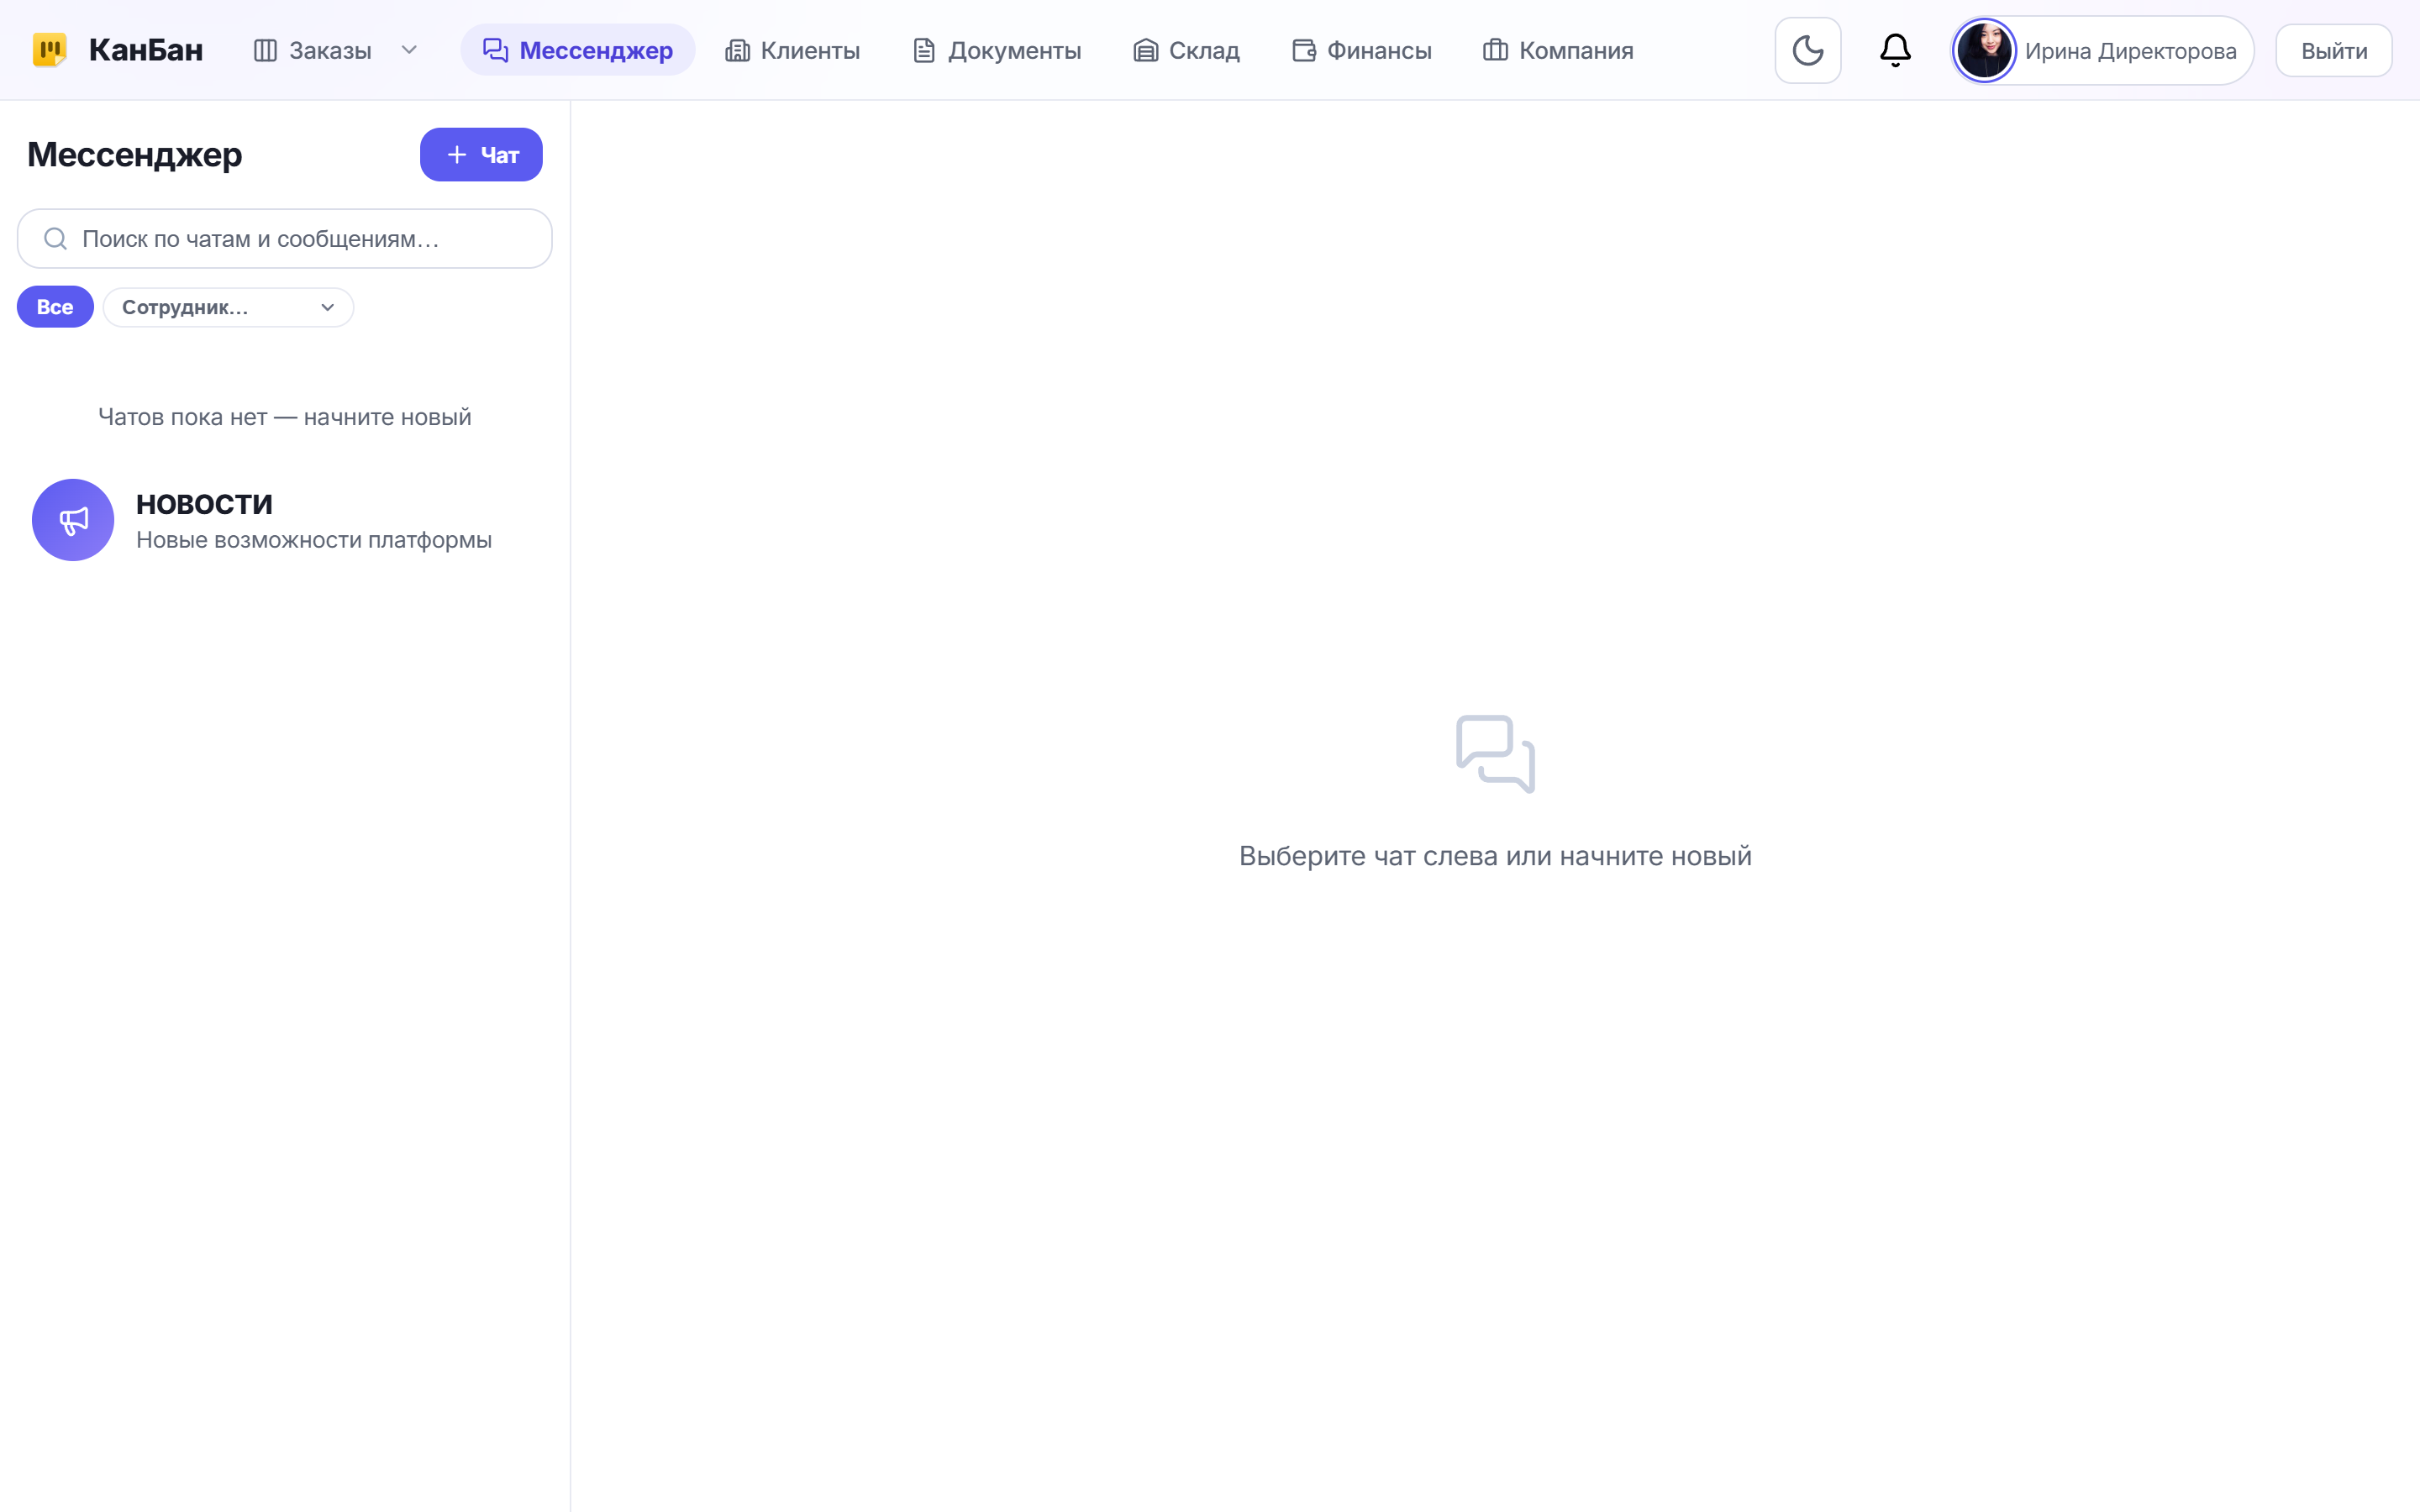Expand the Заказы dropdown chevron
The height and width of the screenshot is (1512, 2420).
pos(409,50)
